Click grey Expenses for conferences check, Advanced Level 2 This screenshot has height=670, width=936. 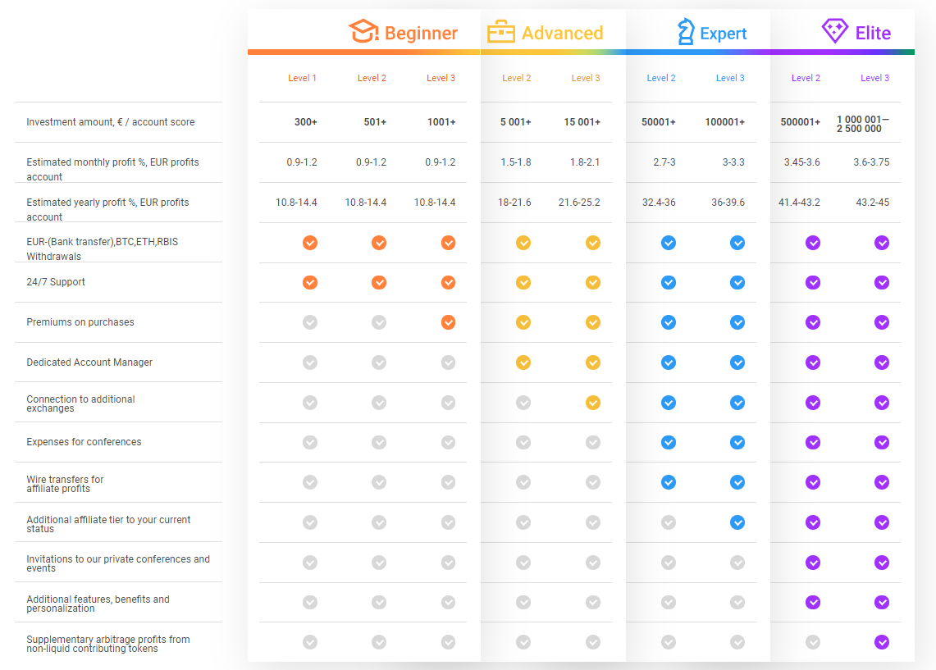tap(523, 442)
